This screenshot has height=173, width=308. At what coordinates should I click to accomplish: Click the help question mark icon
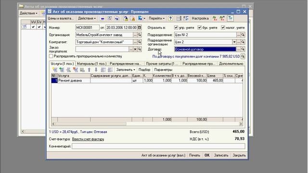pos(170,18)
